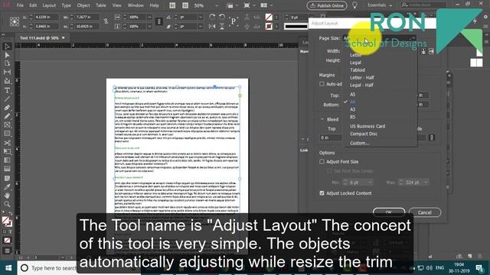Choose the Pen tool
Screen dimensions: 490x275
(x=7, y=108)
